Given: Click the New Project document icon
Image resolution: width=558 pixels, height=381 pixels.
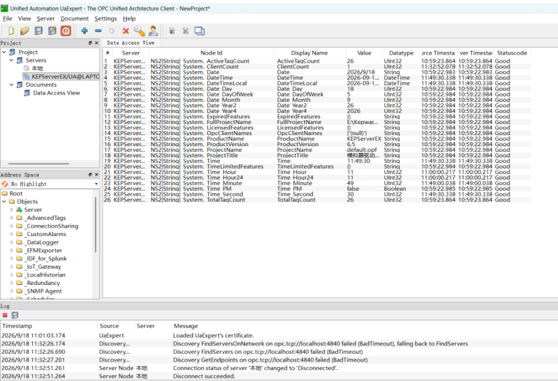Looking at the screenshot, I should (x=11, y=31).
